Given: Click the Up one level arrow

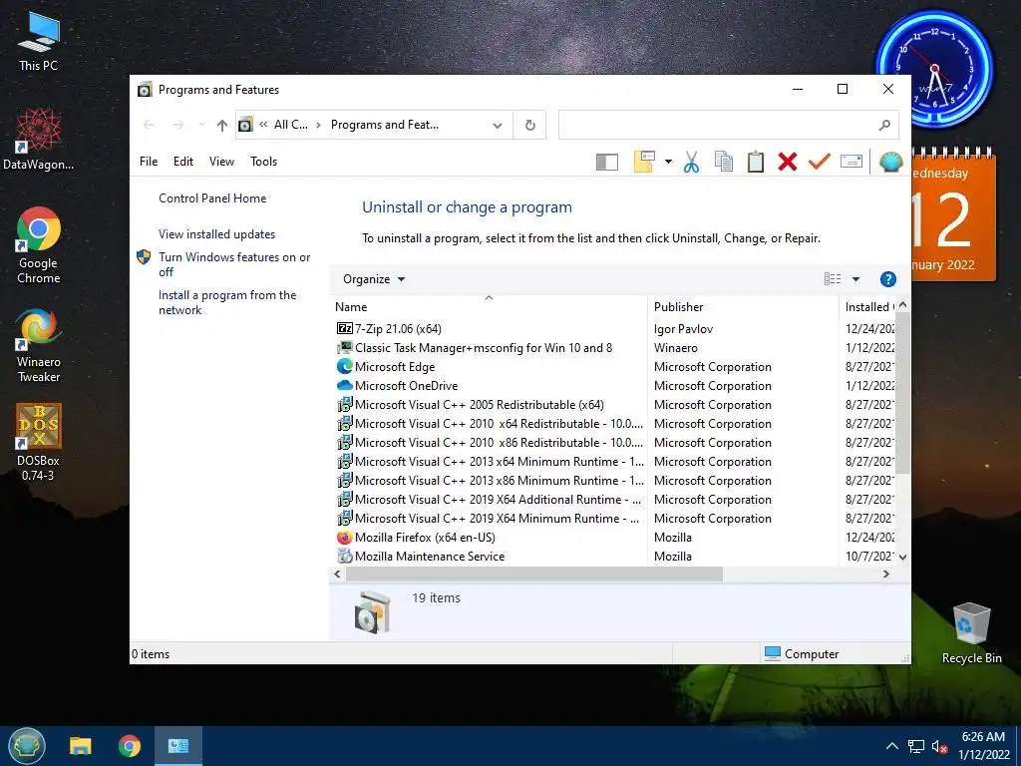Looking at the screenshot, I should (222, 125).
